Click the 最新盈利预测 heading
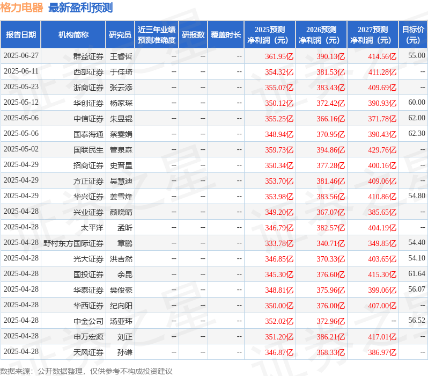Screen dimensions: 428x376 coord(80,8)
